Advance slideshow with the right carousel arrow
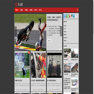 [x=61, y=31]
